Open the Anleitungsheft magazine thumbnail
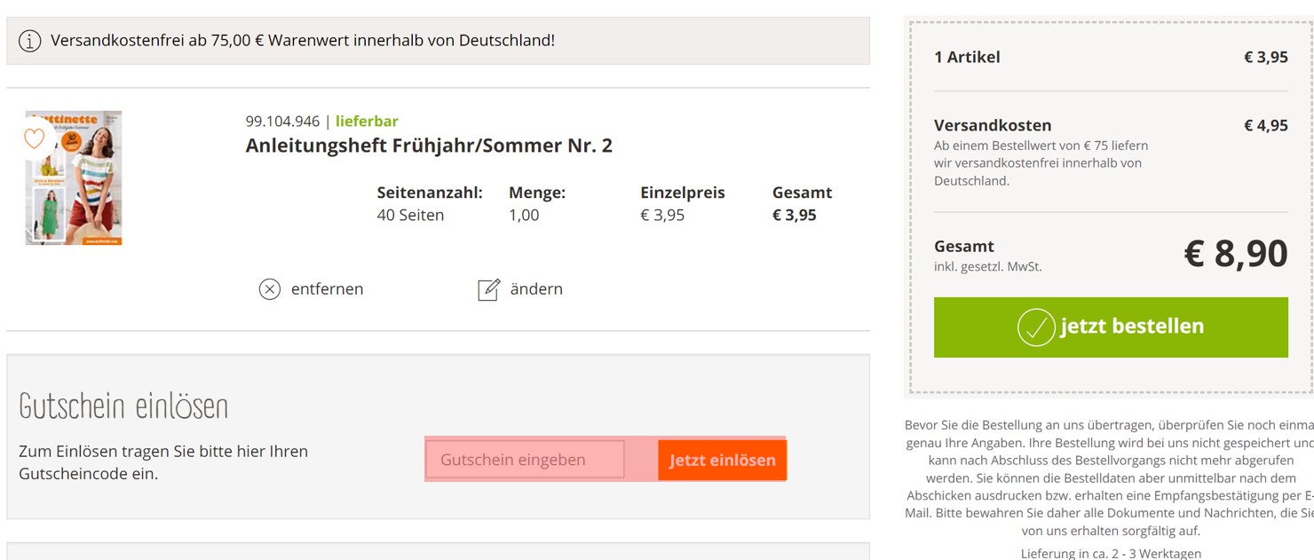Image resolution: width=1314 pixels, height=560 pixels. [74, 177]
